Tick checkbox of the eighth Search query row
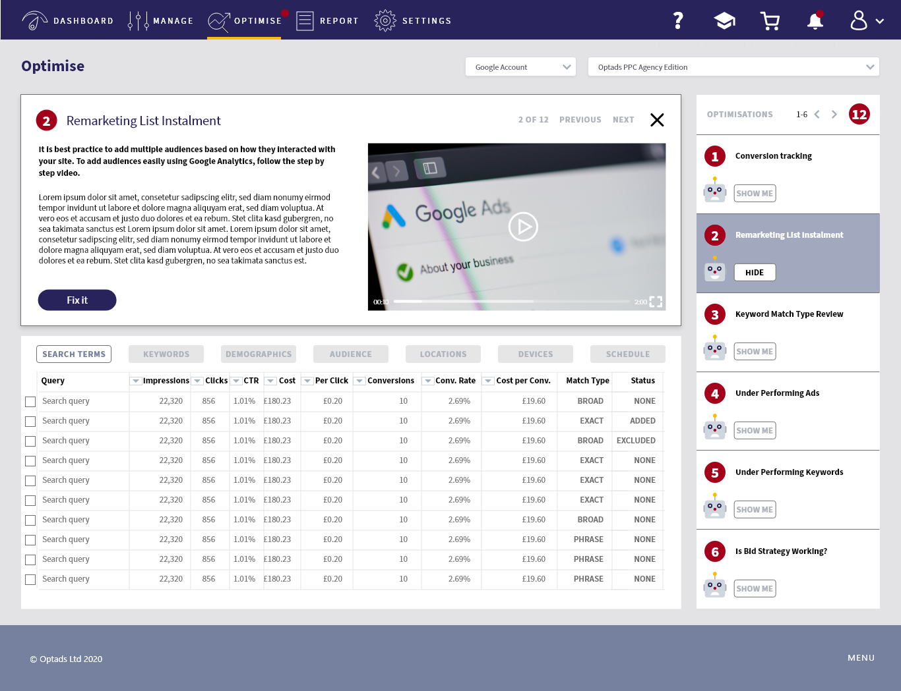901x691 pixels. (x=30, y=540)
